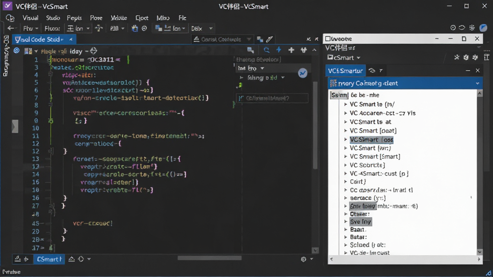Click the eye-shaped icon at top right

click(x=462, y=27)
